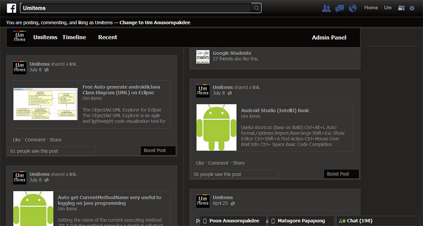Click Umitems name on UML post
423x226 pixels.
pyautogui.click(x=40, y=64)
